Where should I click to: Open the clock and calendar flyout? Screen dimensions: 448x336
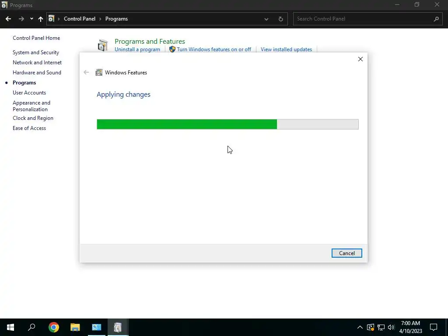[410, 327]
